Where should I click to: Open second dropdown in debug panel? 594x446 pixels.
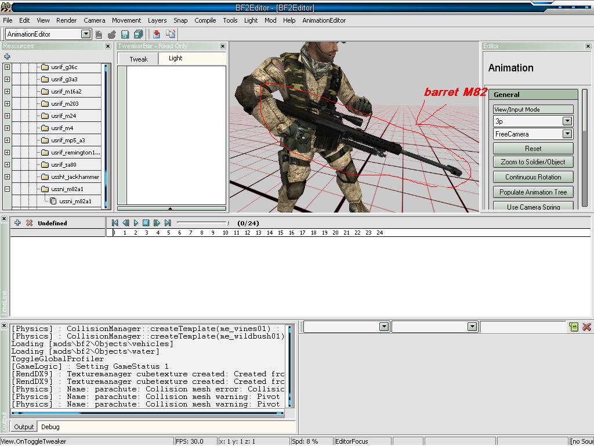472,326
